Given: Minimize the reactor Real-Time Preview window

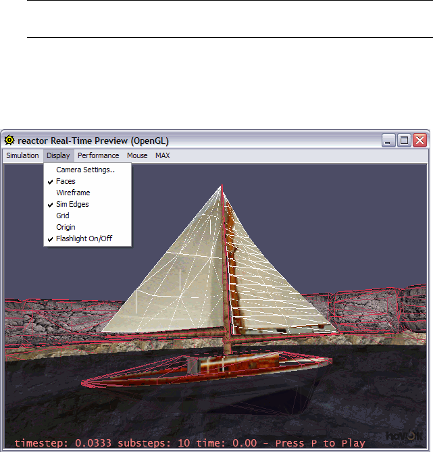Looking at the screenshot, I should coord(388,141).
